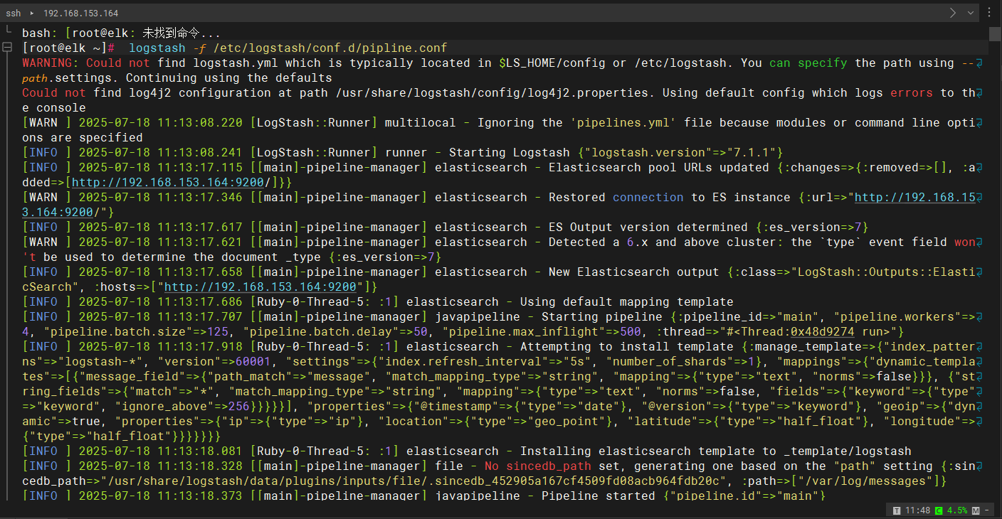Screen dimensions: 1002x519
Task: Click the 'logstash' command word in the prompt line
Action: click(x=157, y=48)
